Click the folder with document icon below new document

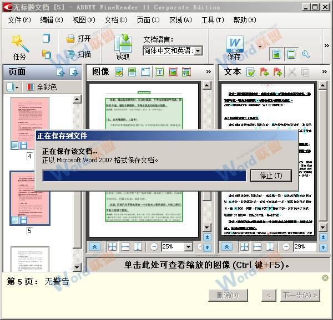pos(47,54)
